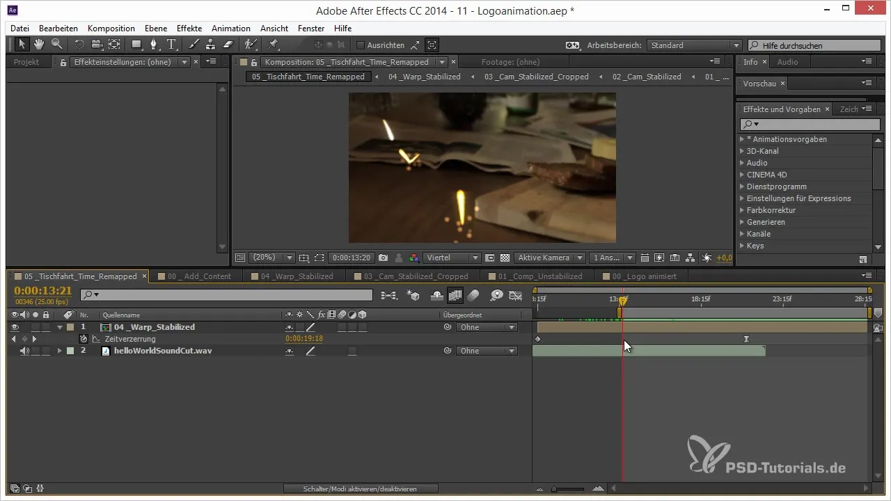The height and width of the screenshot is (501, 891).
Task: Click the fast previews lightning icon
Action: click(660, 257)
